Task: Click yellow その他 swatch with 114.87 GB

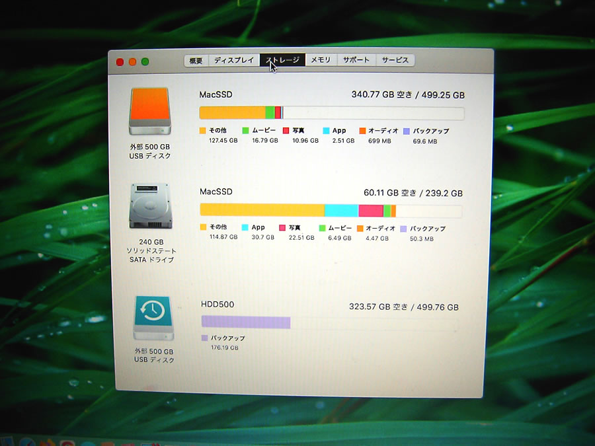Action: coord(203,227)
